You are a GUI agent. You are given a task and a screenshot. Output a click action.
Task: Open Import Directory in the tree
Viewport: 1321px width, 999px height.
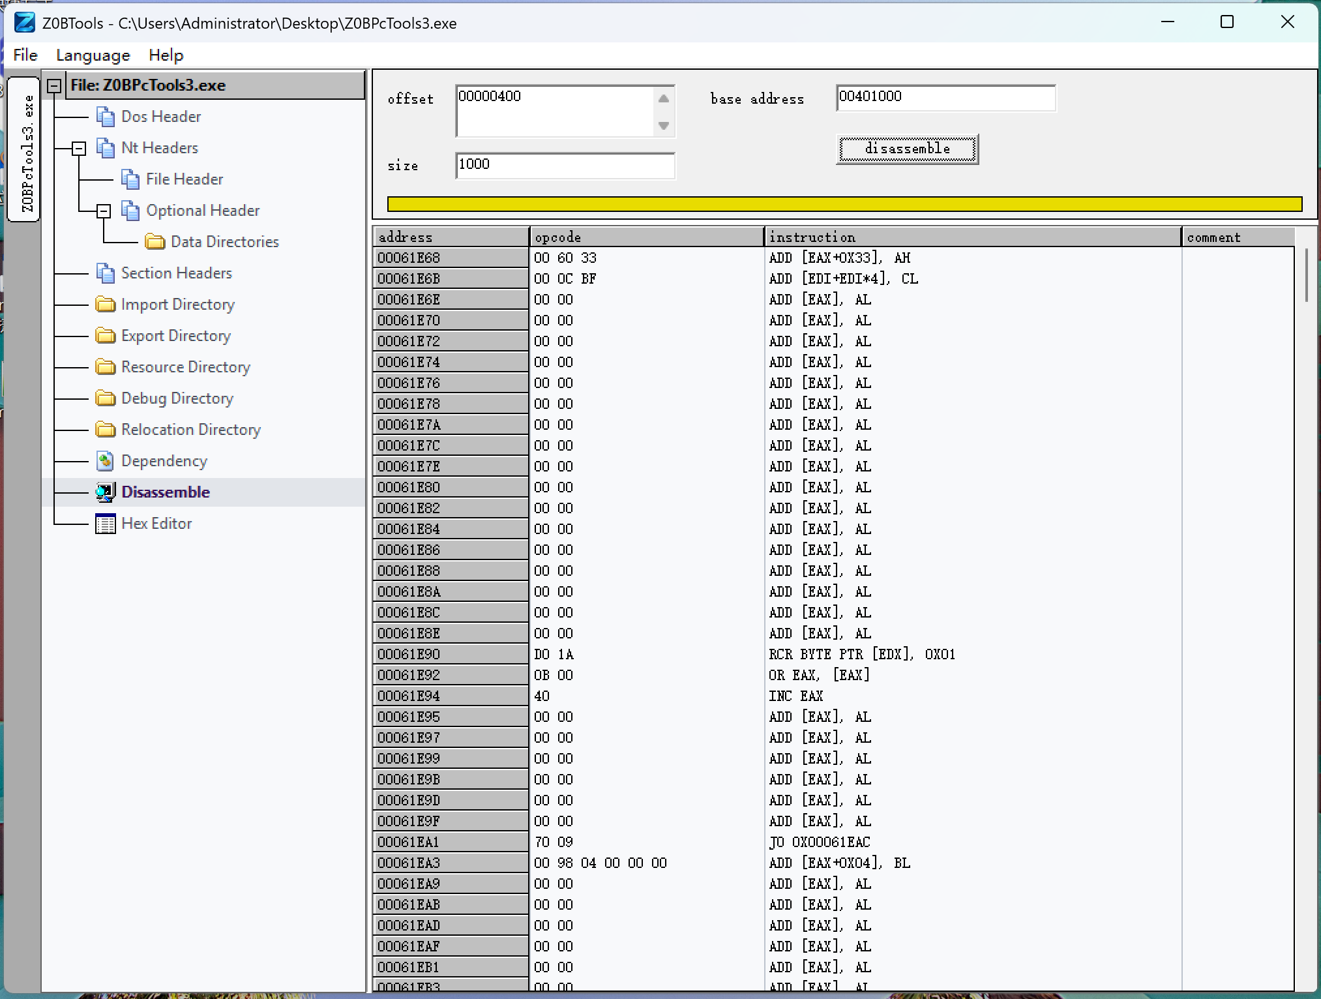click(x=178, y=305)
